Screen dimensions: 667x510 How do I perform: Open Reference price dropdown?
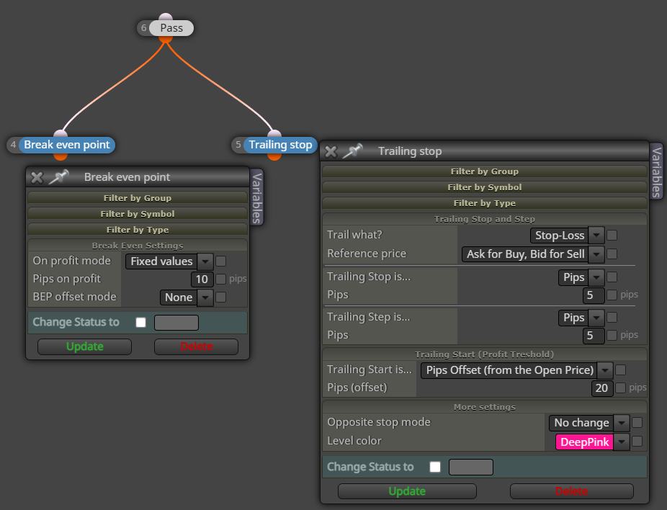click(x=533, y=254)
